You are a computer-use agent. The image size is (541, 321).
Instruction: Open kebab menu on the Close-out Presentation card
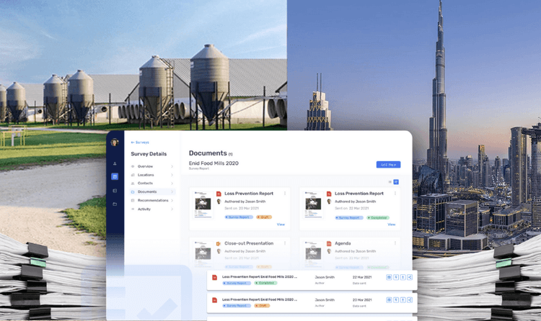(x=285, y=243)
